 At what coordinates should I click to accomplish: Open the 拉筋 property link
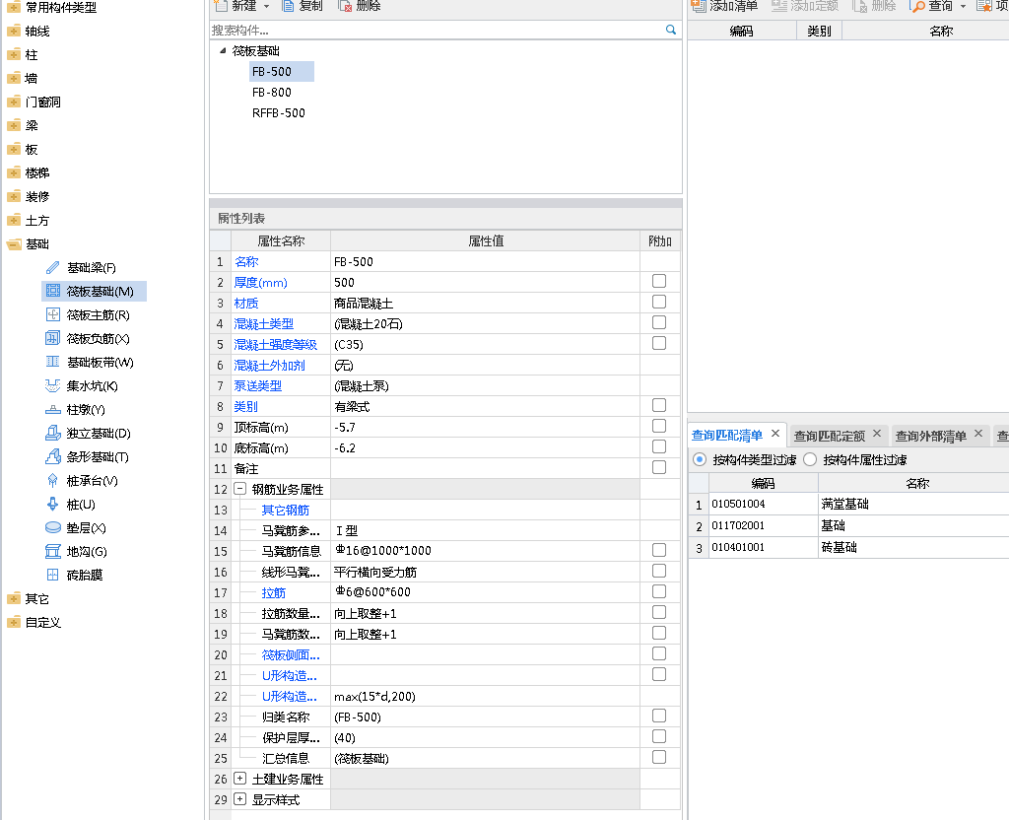click(274, 592)
